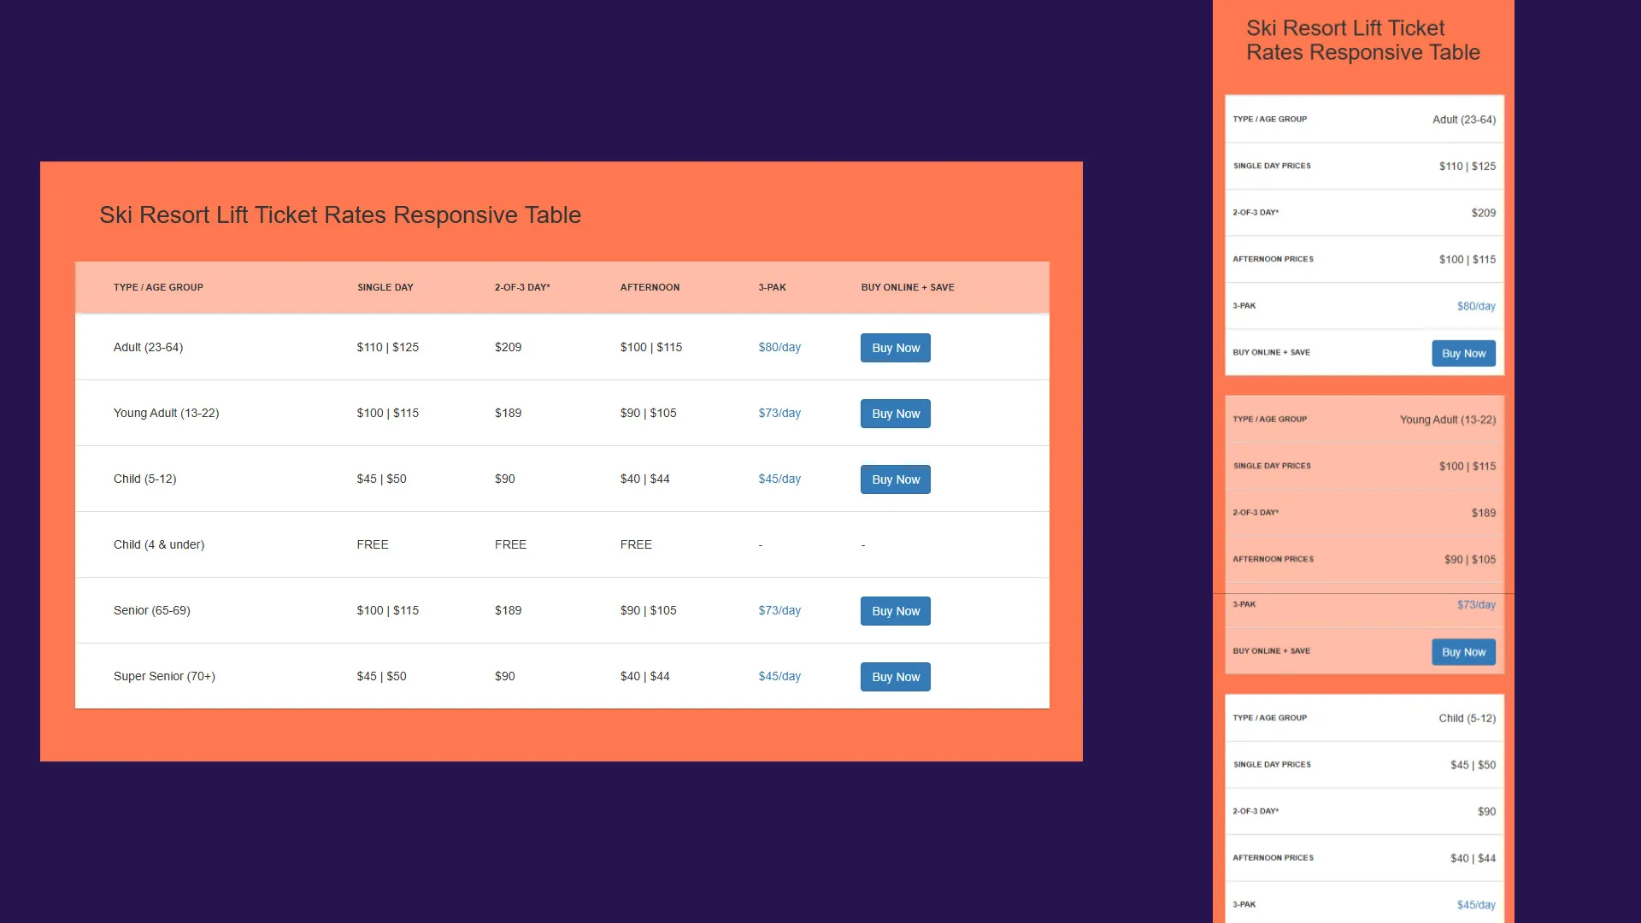Viewport: 1641px width, 923px height.
Task: Click Adult (23-64) value in mobile card
Action: pos(1464,120)
